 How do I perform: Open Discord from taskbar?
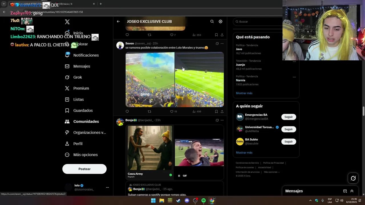(187, 200)
